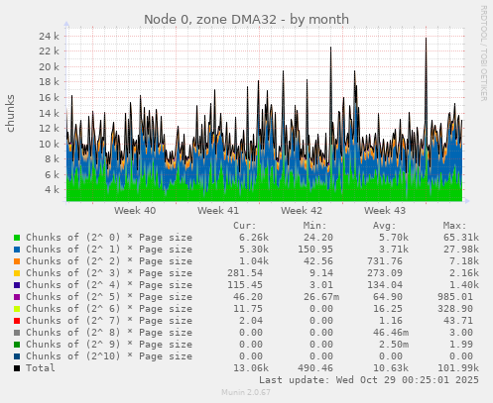This screenshot has width=493, height=403.
Task: Click the 'Chunks of (2^ 9) * Page size' legend label
Action: (x=109, y=345)
